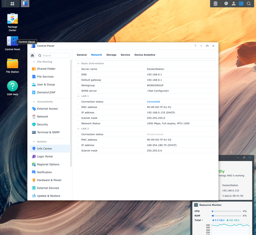The height and width of the screenshot is (235, 256).
Task: Click the Connected status link for LAN 1
Action: [x=154, y=102]
